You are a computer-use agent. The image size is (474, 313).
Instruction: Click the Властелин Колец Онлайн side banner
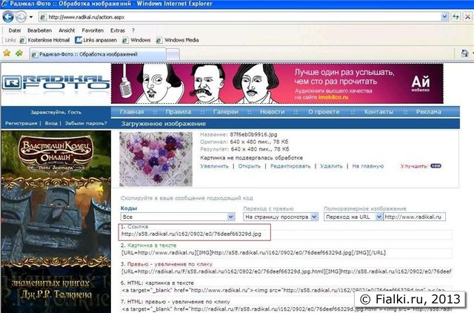(x=56, y=222)
